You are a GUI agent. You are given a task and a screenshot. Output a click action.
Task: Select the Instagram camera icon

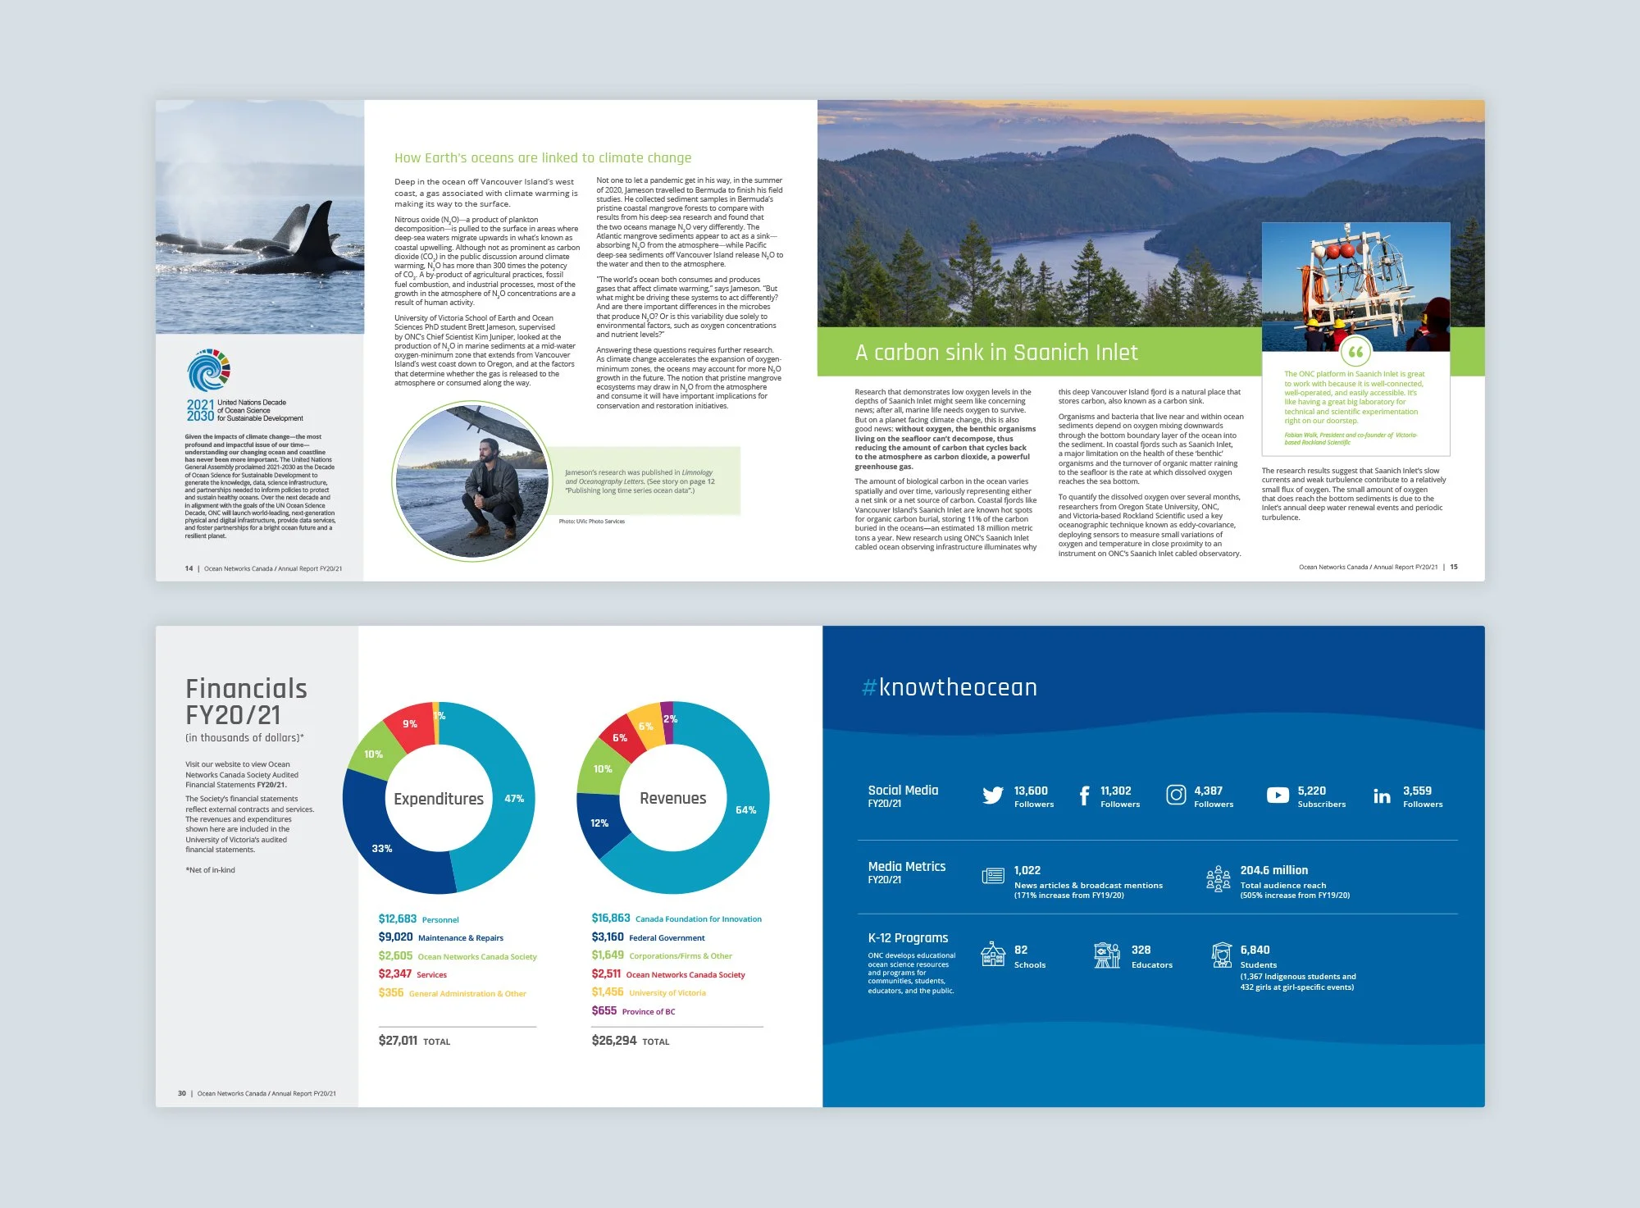[1176, 795]
